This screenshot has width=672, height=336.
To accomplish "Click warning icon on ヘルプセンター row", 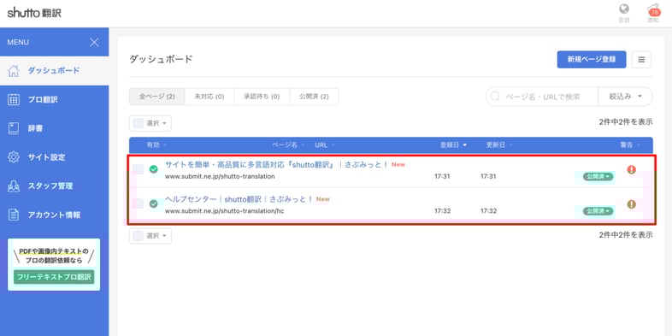I will (631, 204).
